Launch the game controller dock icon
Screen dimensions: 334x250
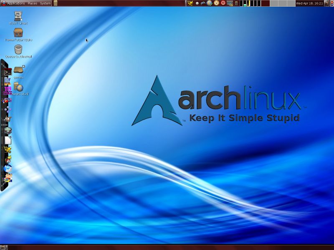(x=7, y=100)
